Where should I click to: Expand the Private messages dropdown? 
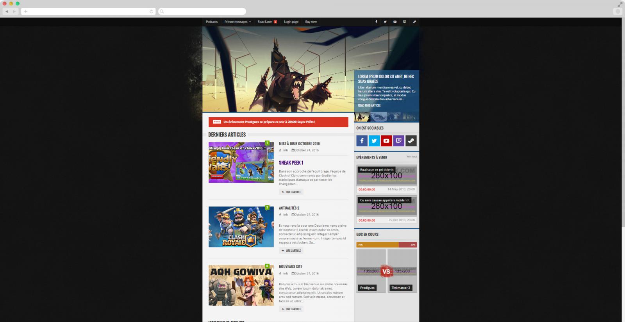click(x=237, y=22)
